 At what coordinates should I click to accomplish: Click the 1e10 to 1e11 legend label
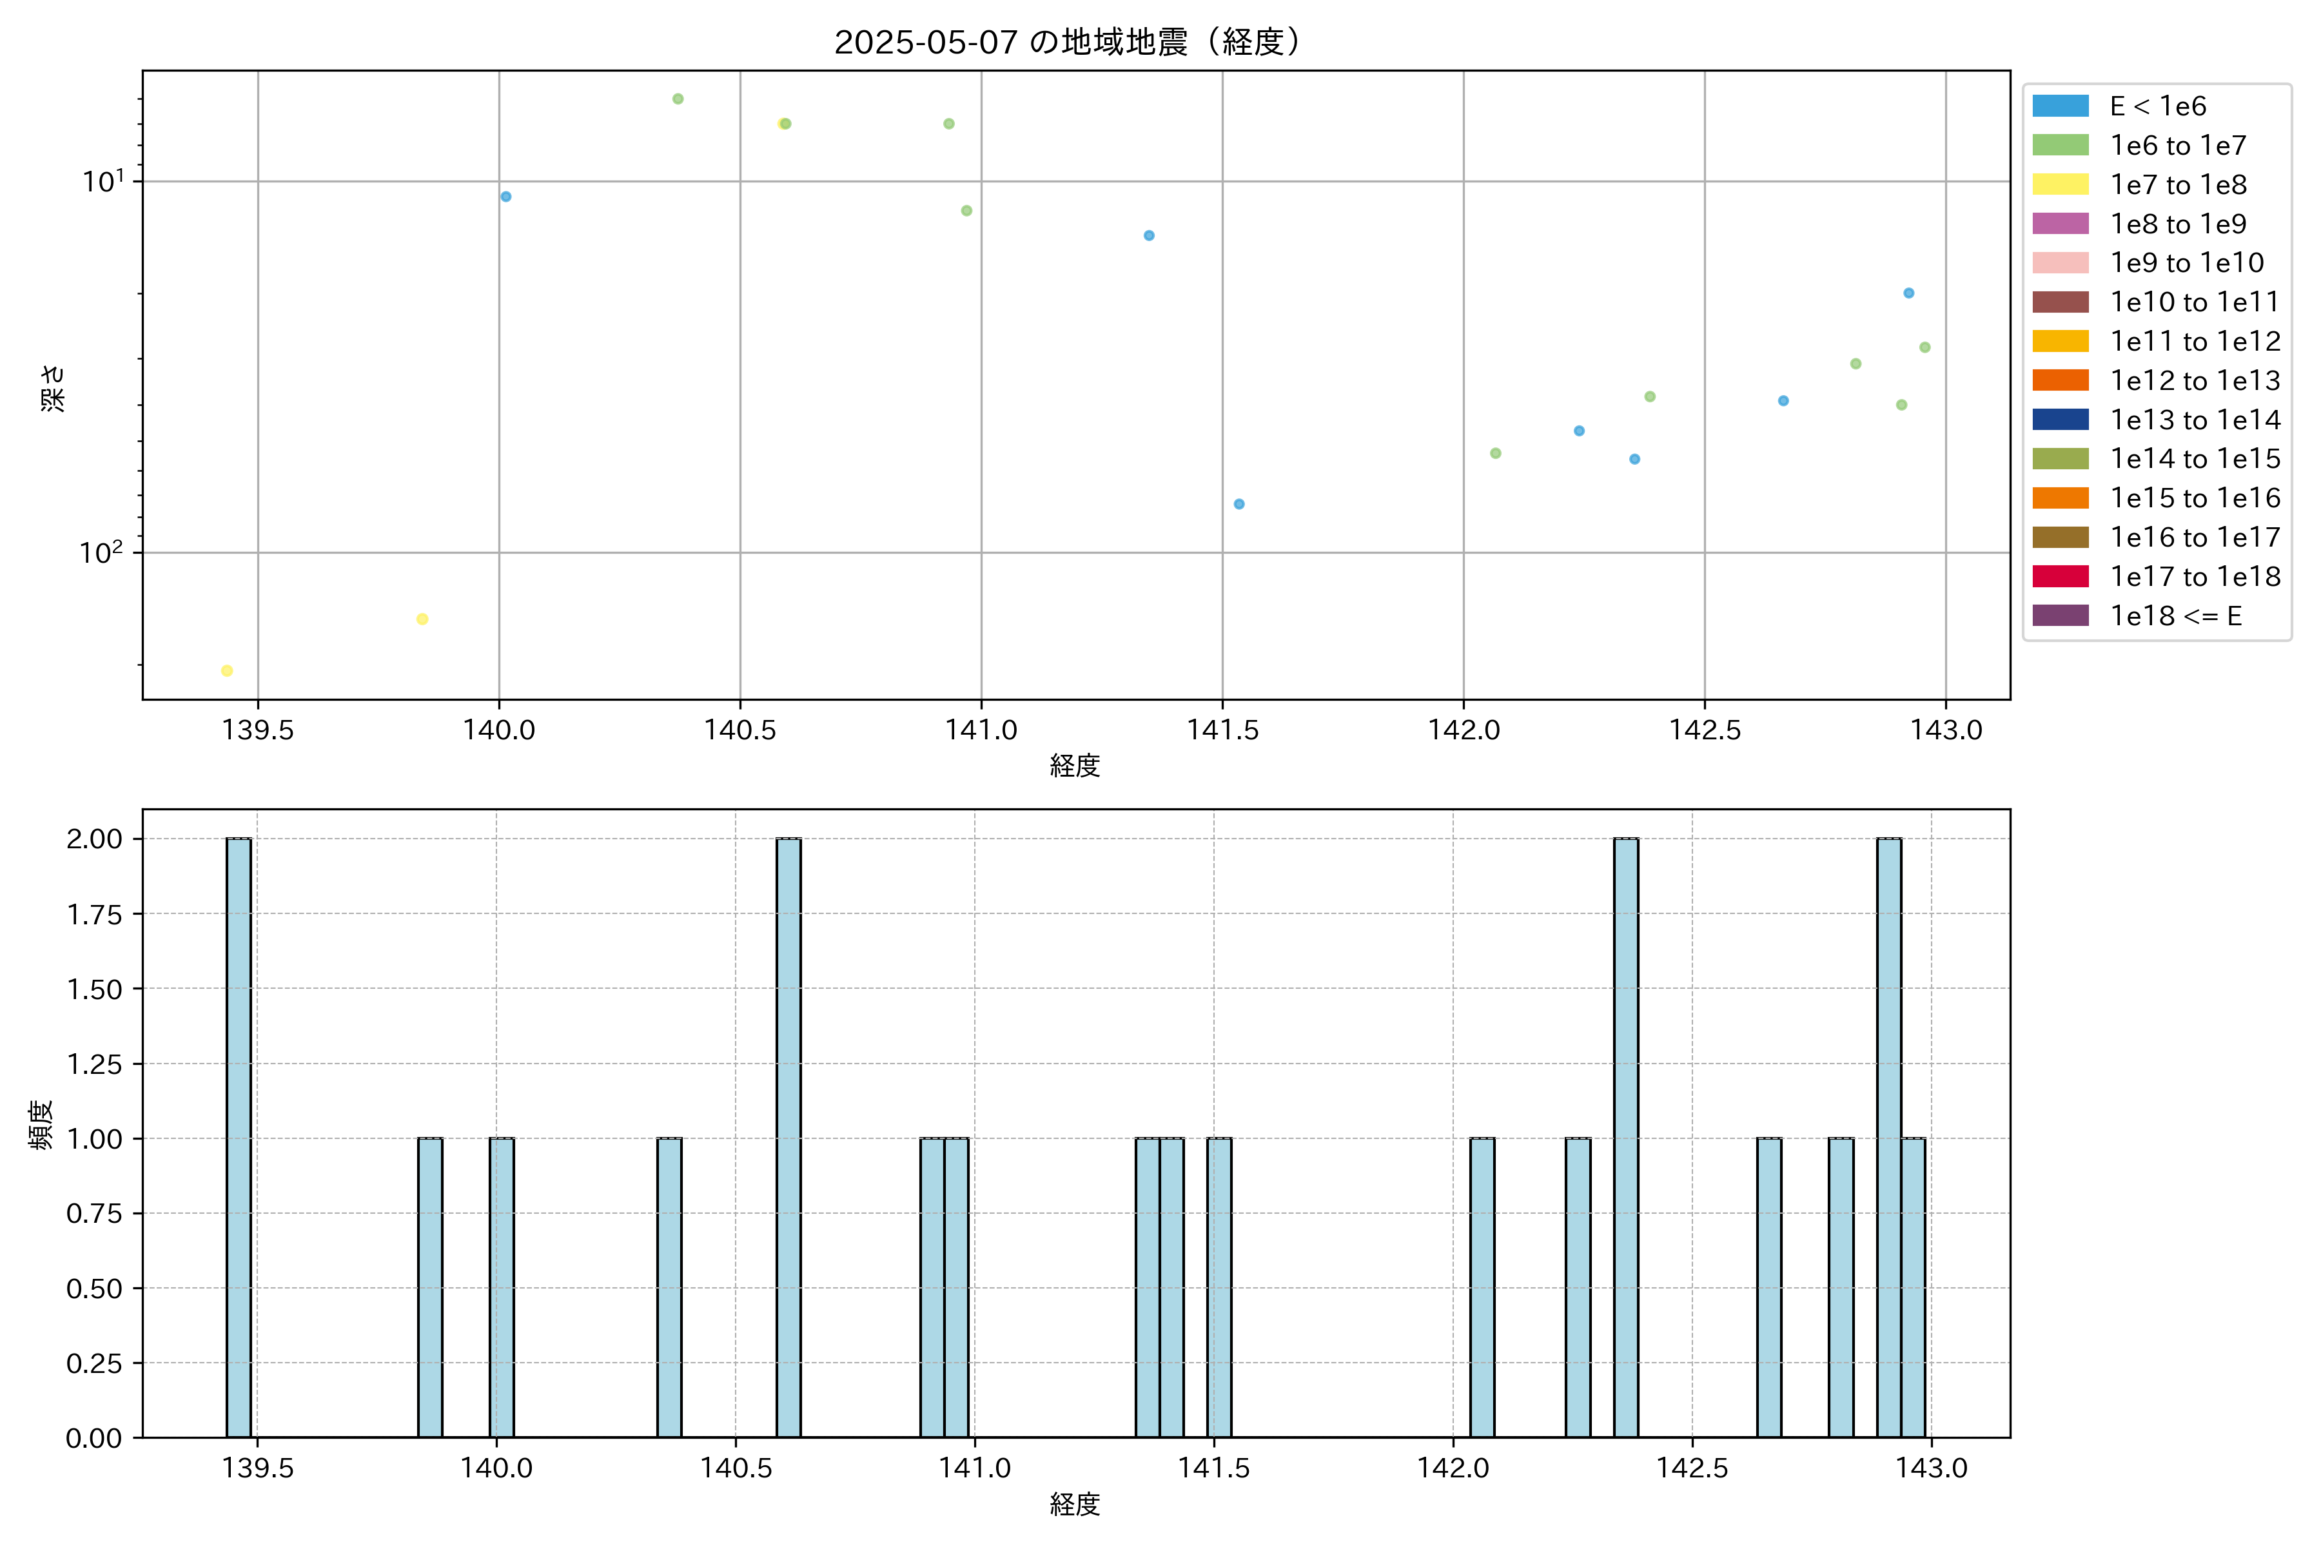(2195, 302)
